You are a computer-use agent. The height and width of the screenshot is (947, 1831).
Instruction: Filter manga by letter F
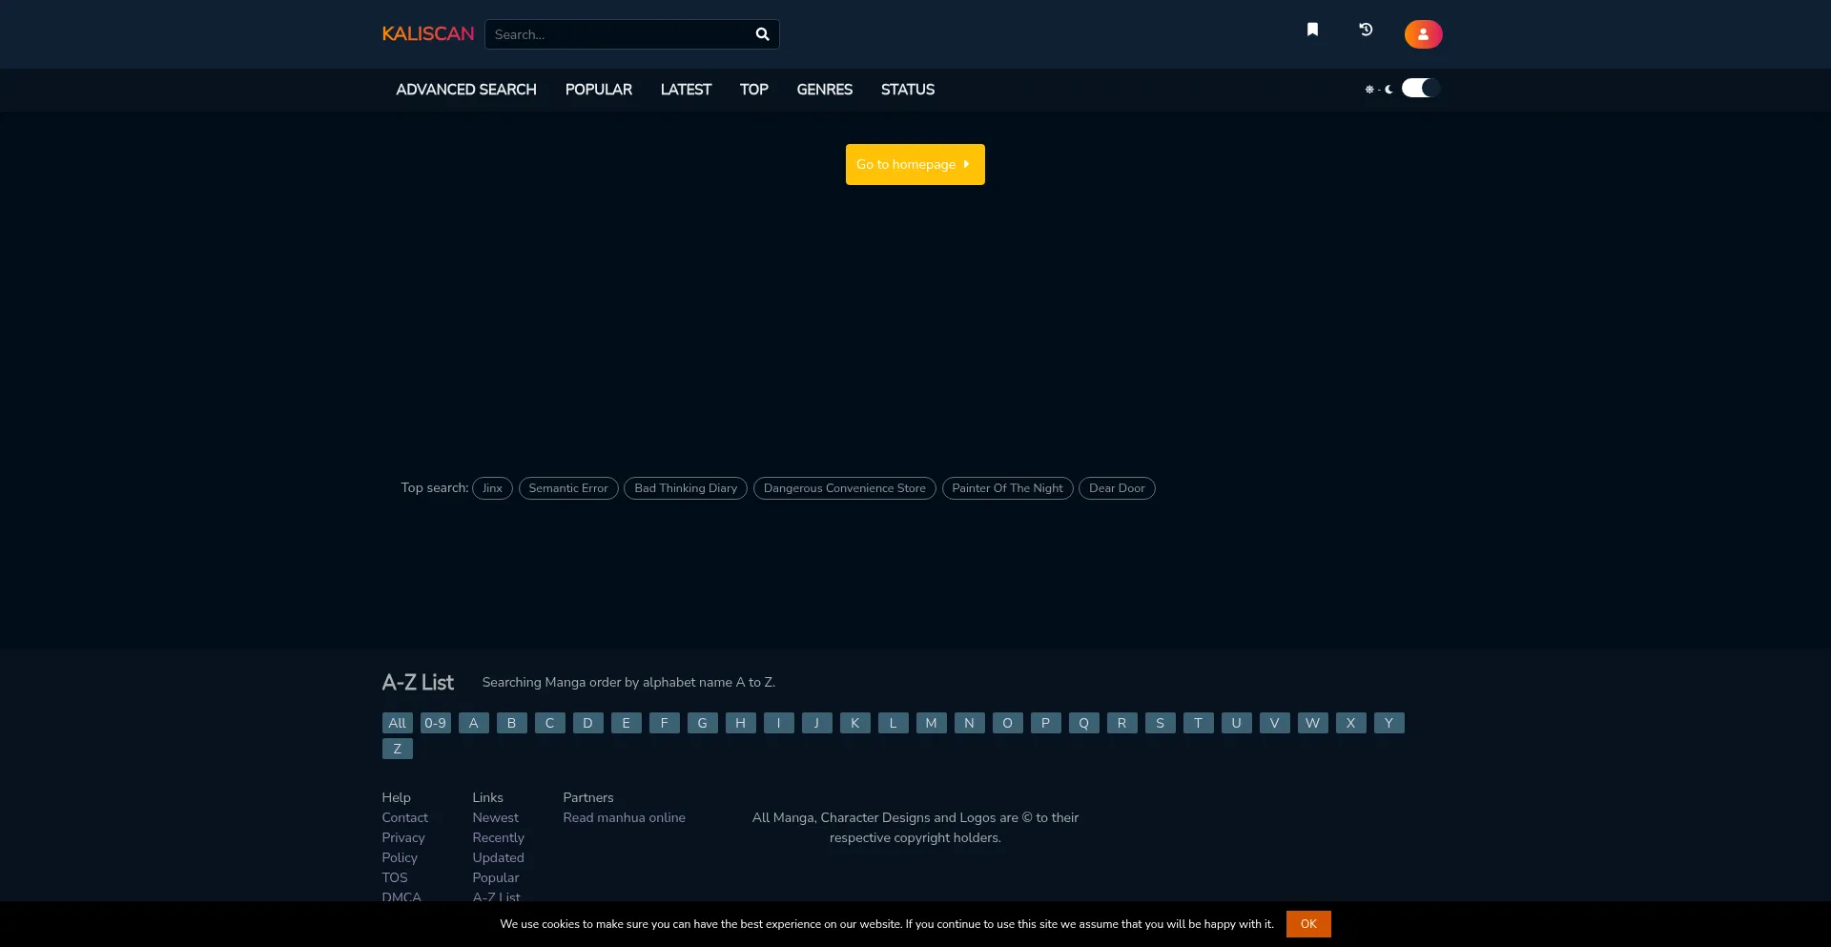[x=665, y=723]
